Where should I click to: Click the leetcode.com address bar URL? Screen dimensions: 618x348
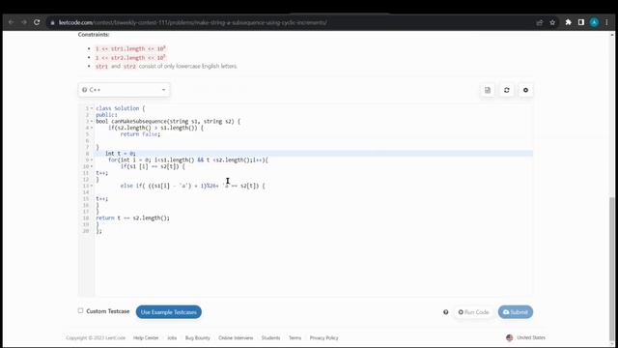point(193,22)
